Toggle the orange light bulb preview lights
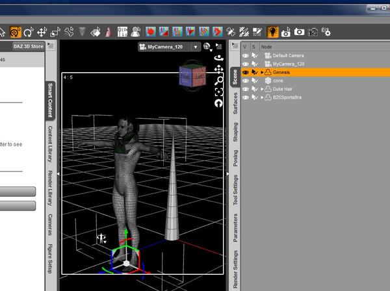390x291 pixels. [x=272, y=32]
